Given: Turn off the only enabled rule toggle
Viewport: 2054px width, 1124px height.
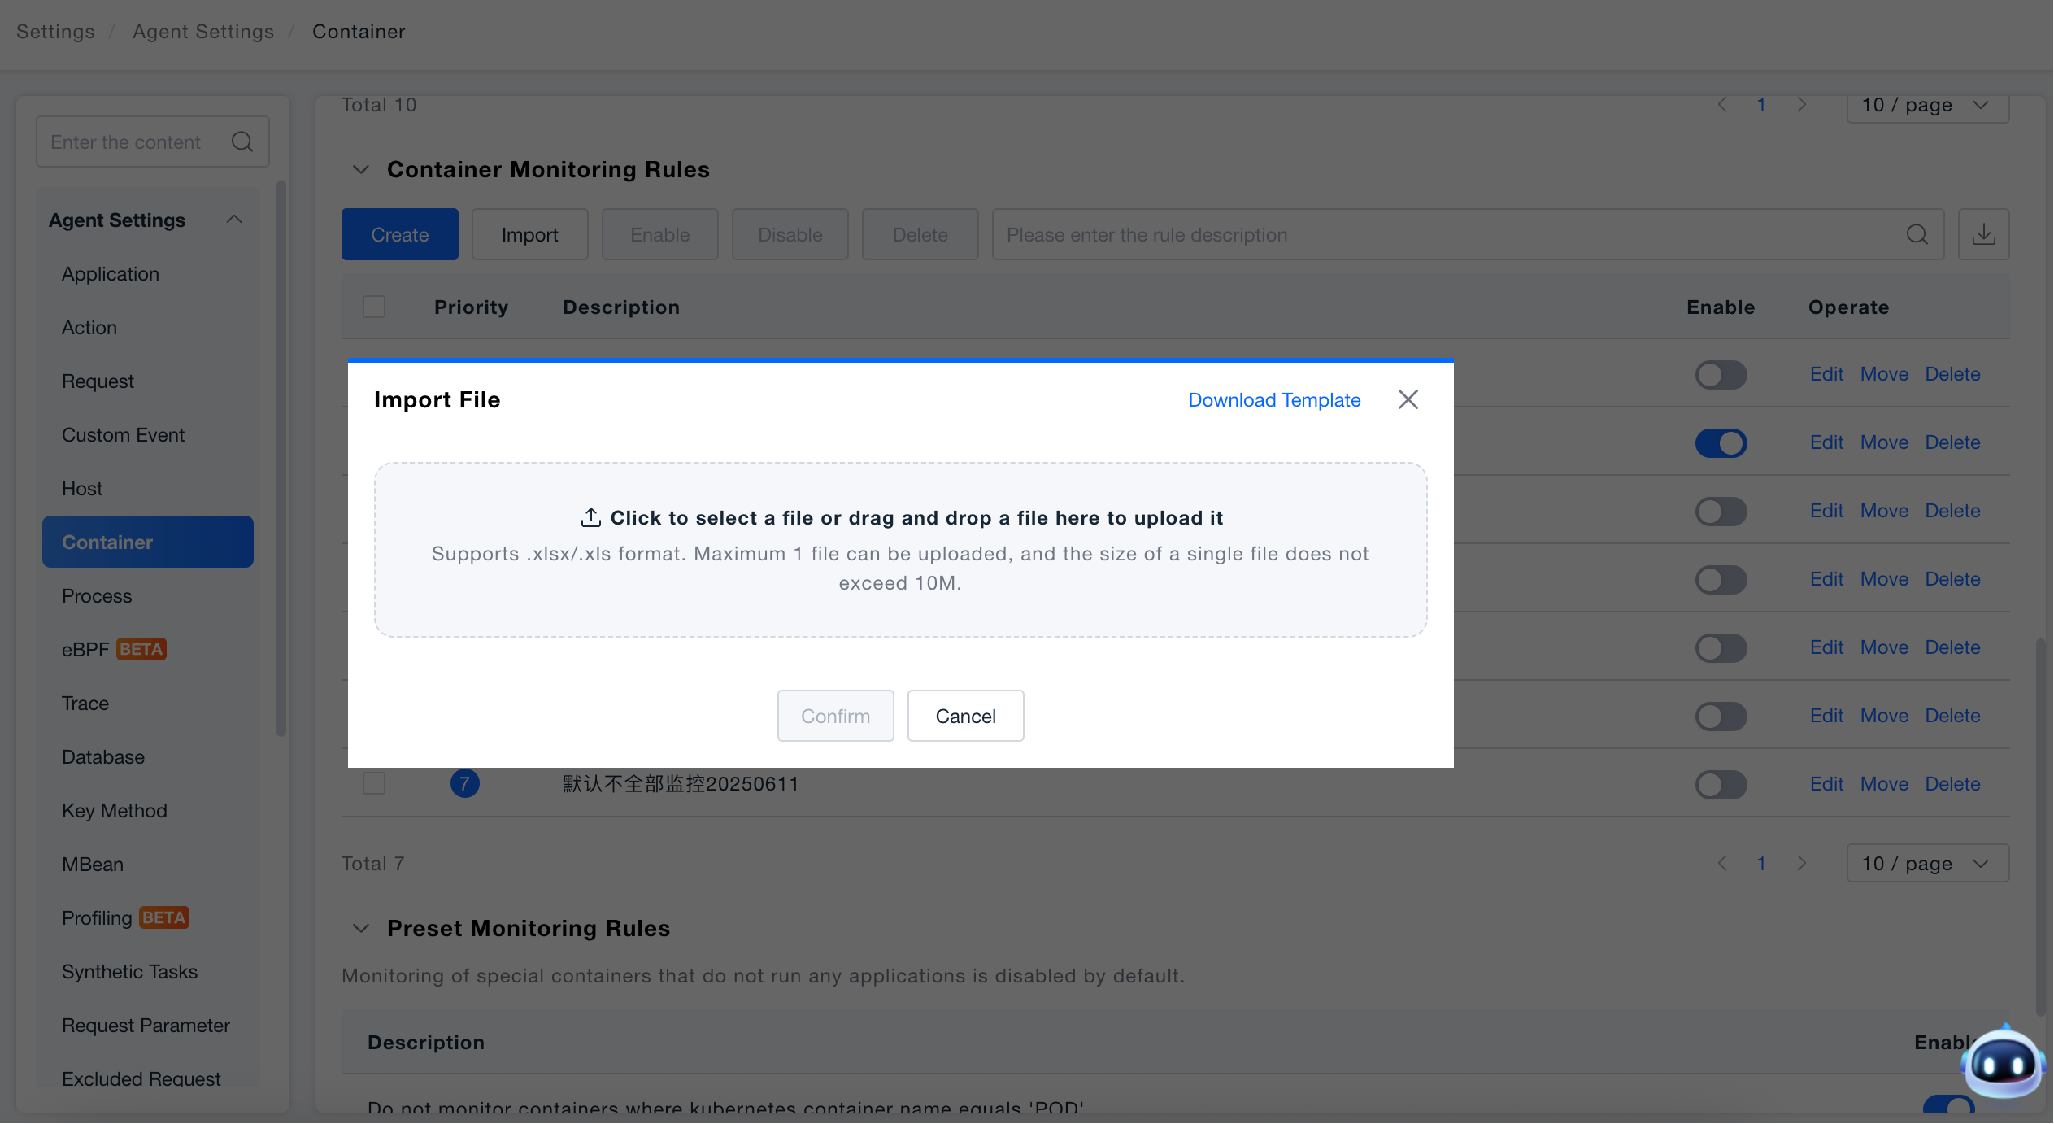Looking at the screenshot, I should coord(1721,442).
